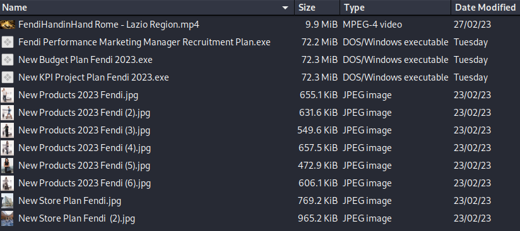Viewport: 520px width, 231px height.
Task: Select the New Products 2023 Fendi (5).jpg thumbnail
Action: coord(8,166)
